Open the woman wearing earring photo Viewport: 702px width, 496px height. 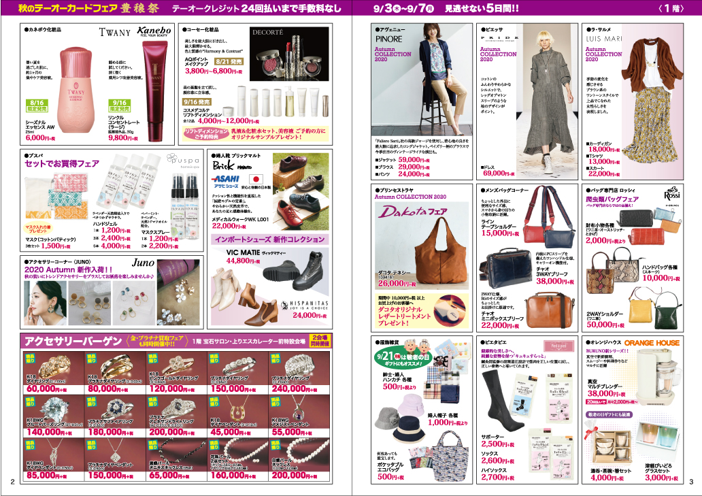click(x=45, y=303)
